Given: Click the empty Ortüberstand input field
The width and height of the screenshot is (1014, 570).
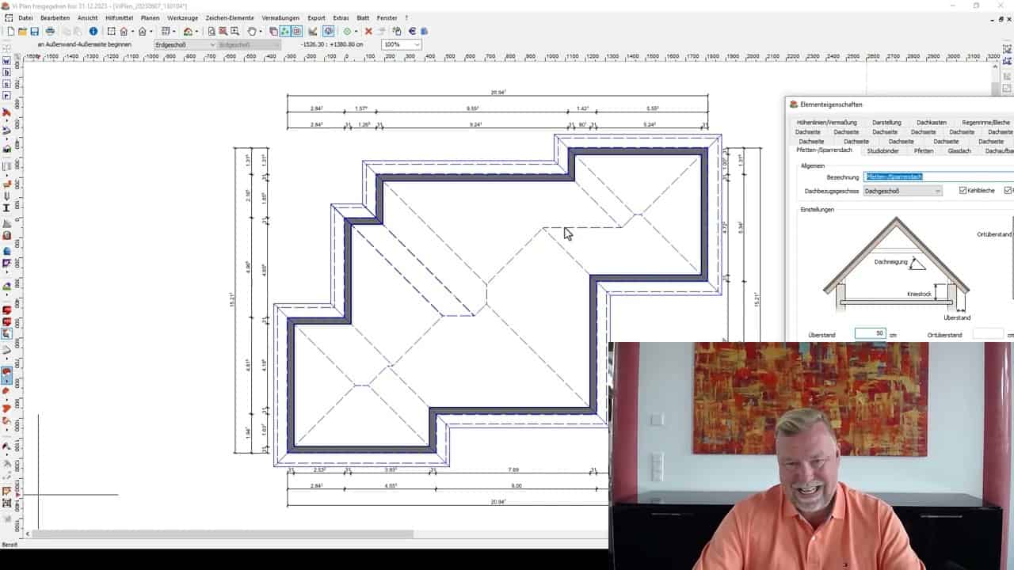Looking at the screenshot, I should 988,334.
